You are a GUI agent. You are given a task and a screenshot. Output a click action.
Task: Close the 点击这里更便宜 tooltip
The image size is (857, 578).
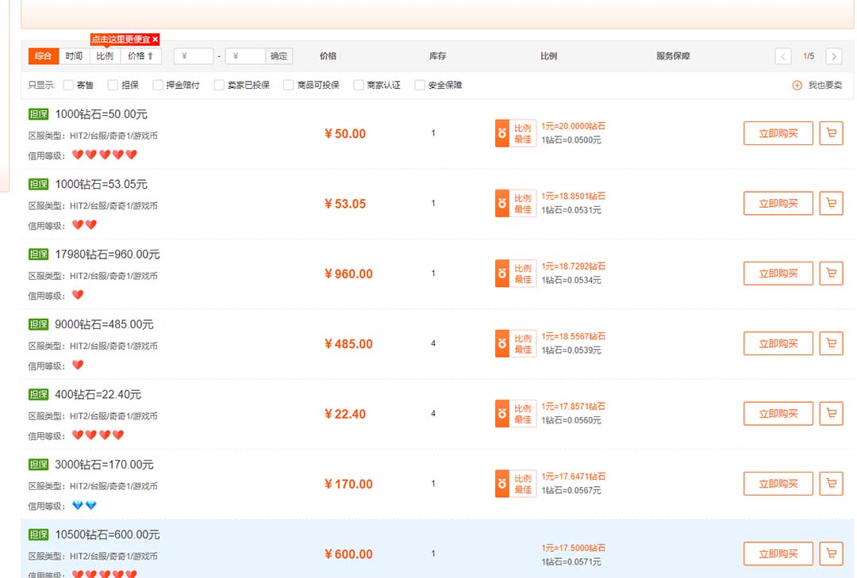[x=156, y=38]
